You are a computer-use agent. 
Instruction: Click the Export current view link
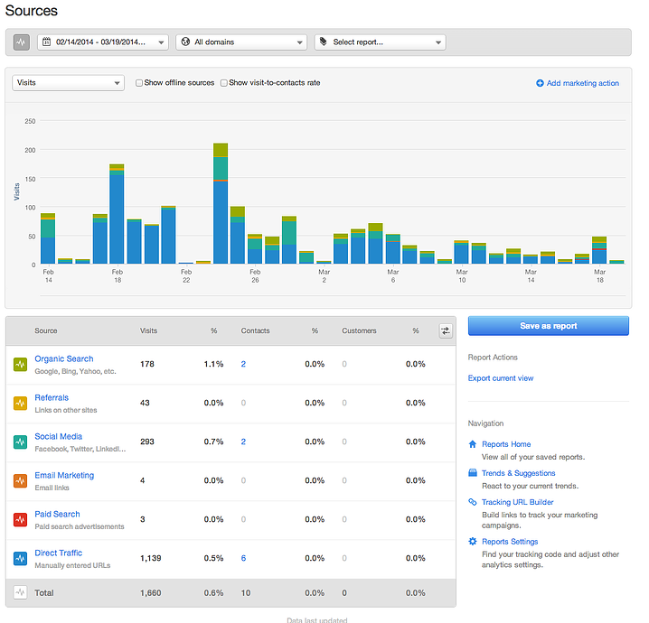click(501, 377)
